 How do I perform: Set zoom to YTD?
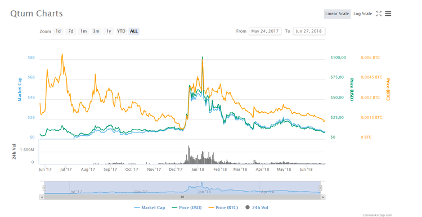(121, 31)
